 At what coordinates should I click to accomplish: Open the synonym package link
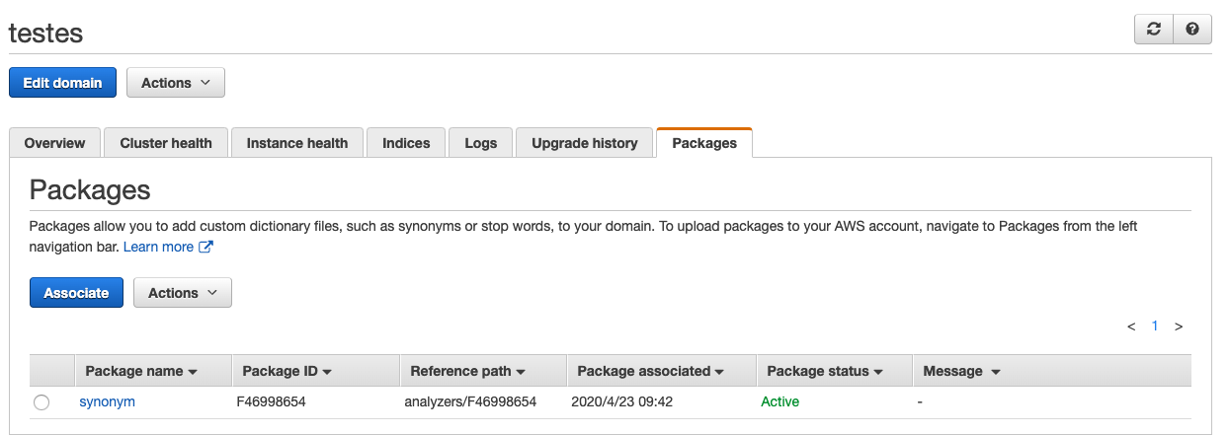coord(107,402)
